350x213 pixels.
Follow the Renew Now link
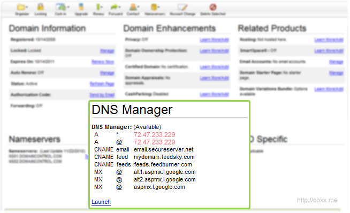coord(103,62)
